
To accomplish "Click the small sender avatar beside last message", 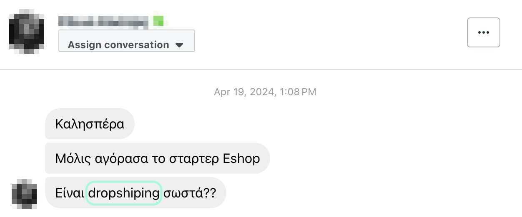I will 24,194.
